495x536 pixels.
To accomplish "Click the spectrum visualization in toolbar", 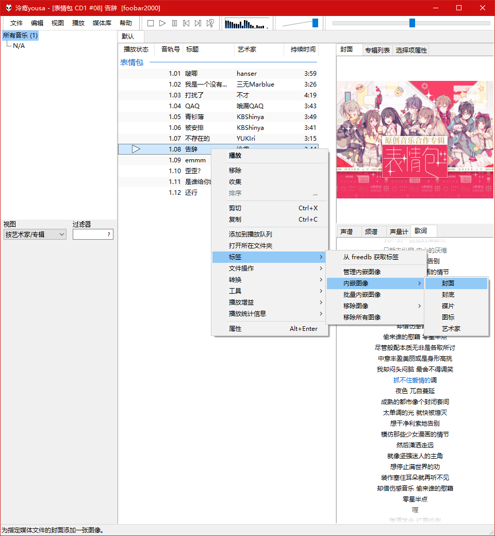I will click(247, 24).
